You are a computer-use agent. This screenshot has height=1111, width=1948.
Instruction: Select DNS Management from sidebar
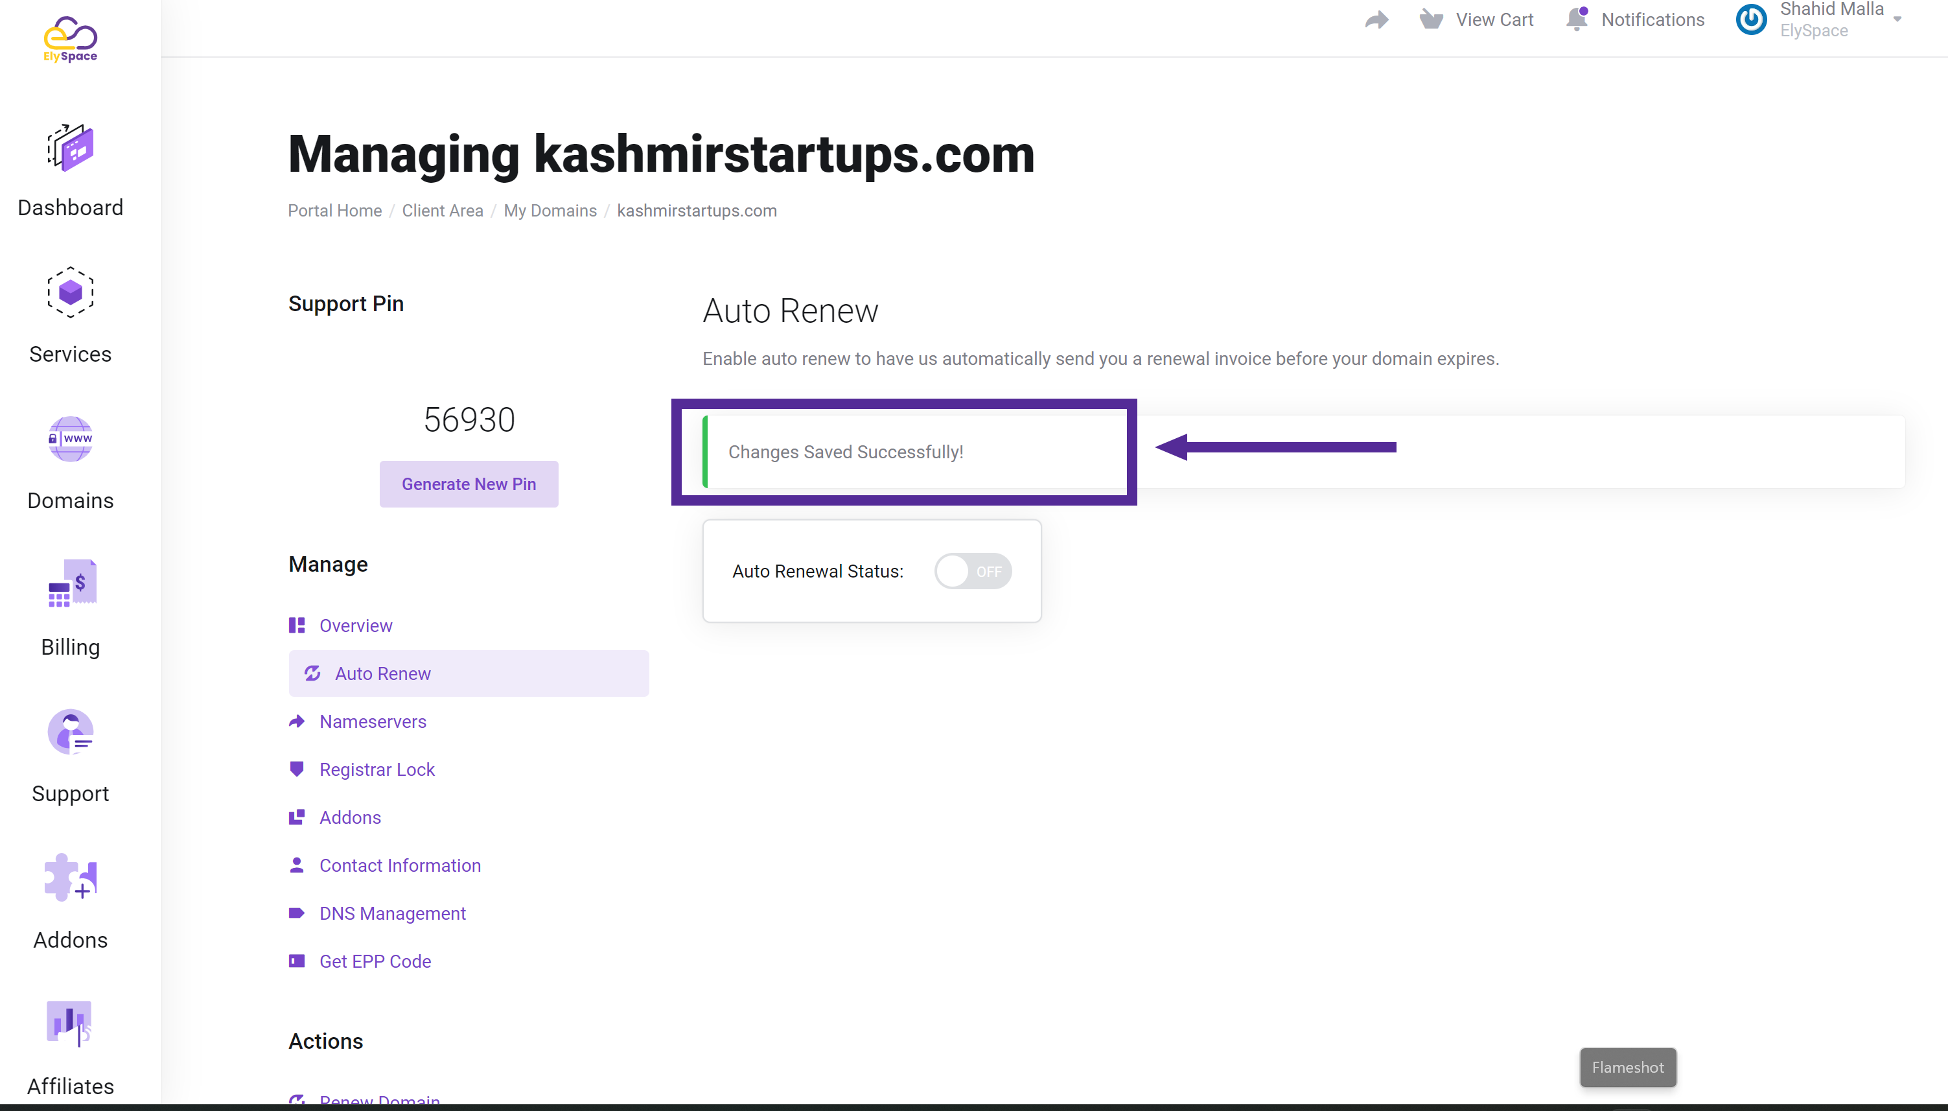[393, 913]
